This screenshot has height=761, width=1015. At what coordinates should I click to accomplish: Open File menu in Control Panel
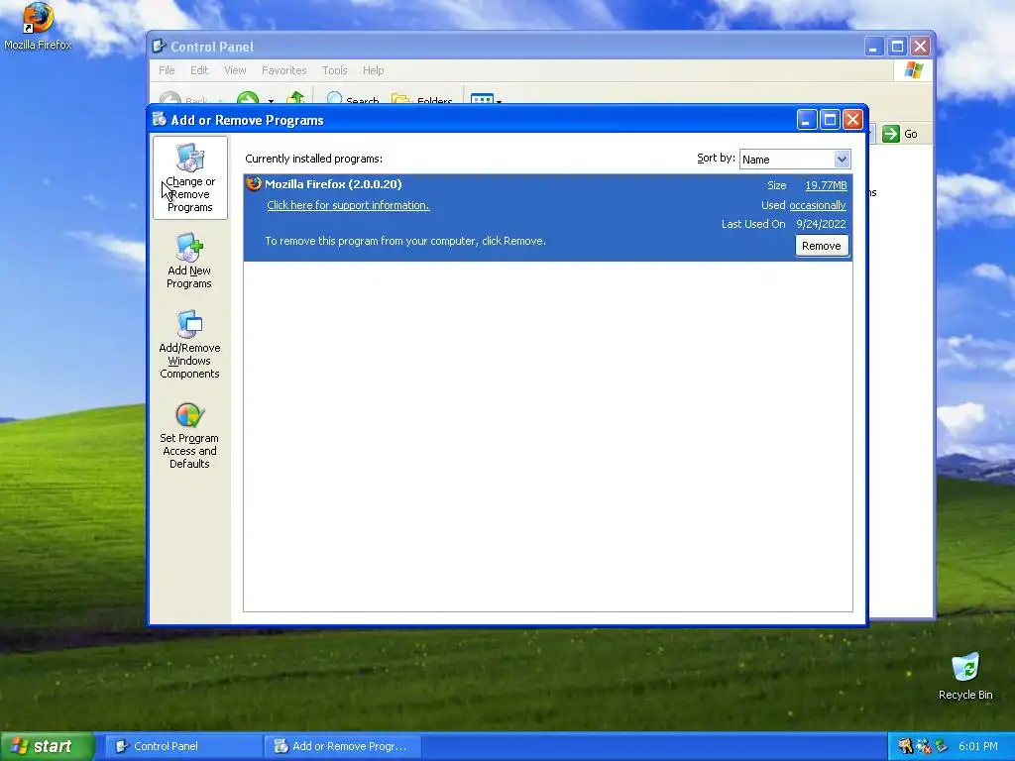point(167,70)
